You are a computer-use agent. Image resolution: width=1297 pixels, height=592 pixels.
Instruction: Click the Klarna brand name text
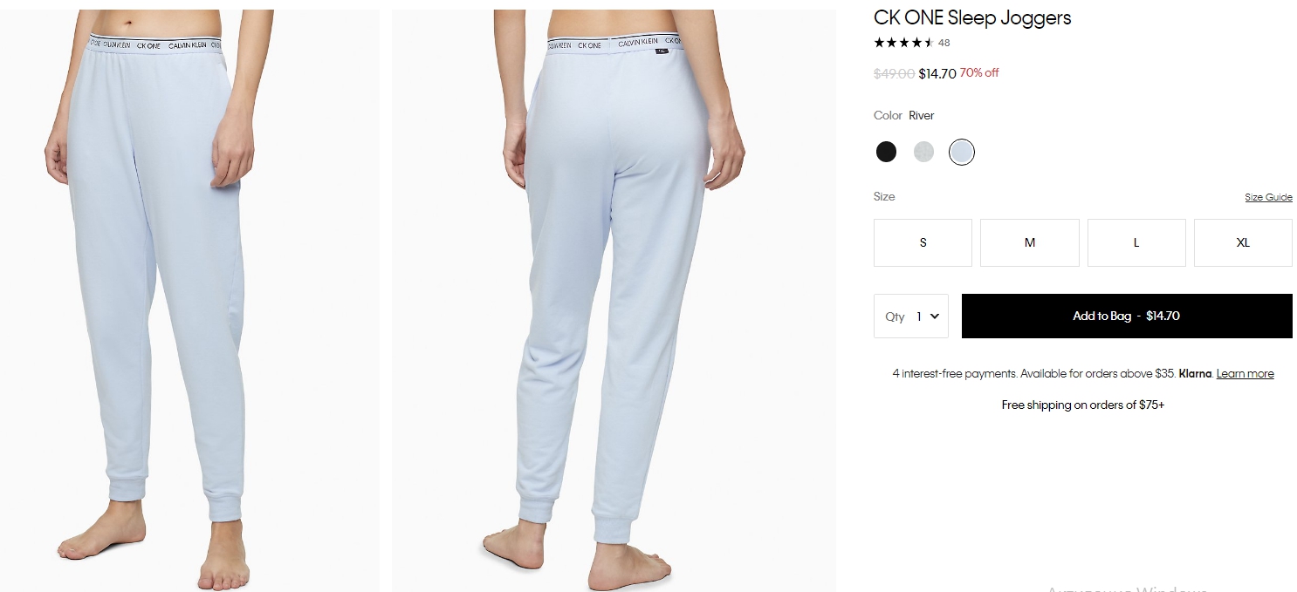tap(1195, 374)
